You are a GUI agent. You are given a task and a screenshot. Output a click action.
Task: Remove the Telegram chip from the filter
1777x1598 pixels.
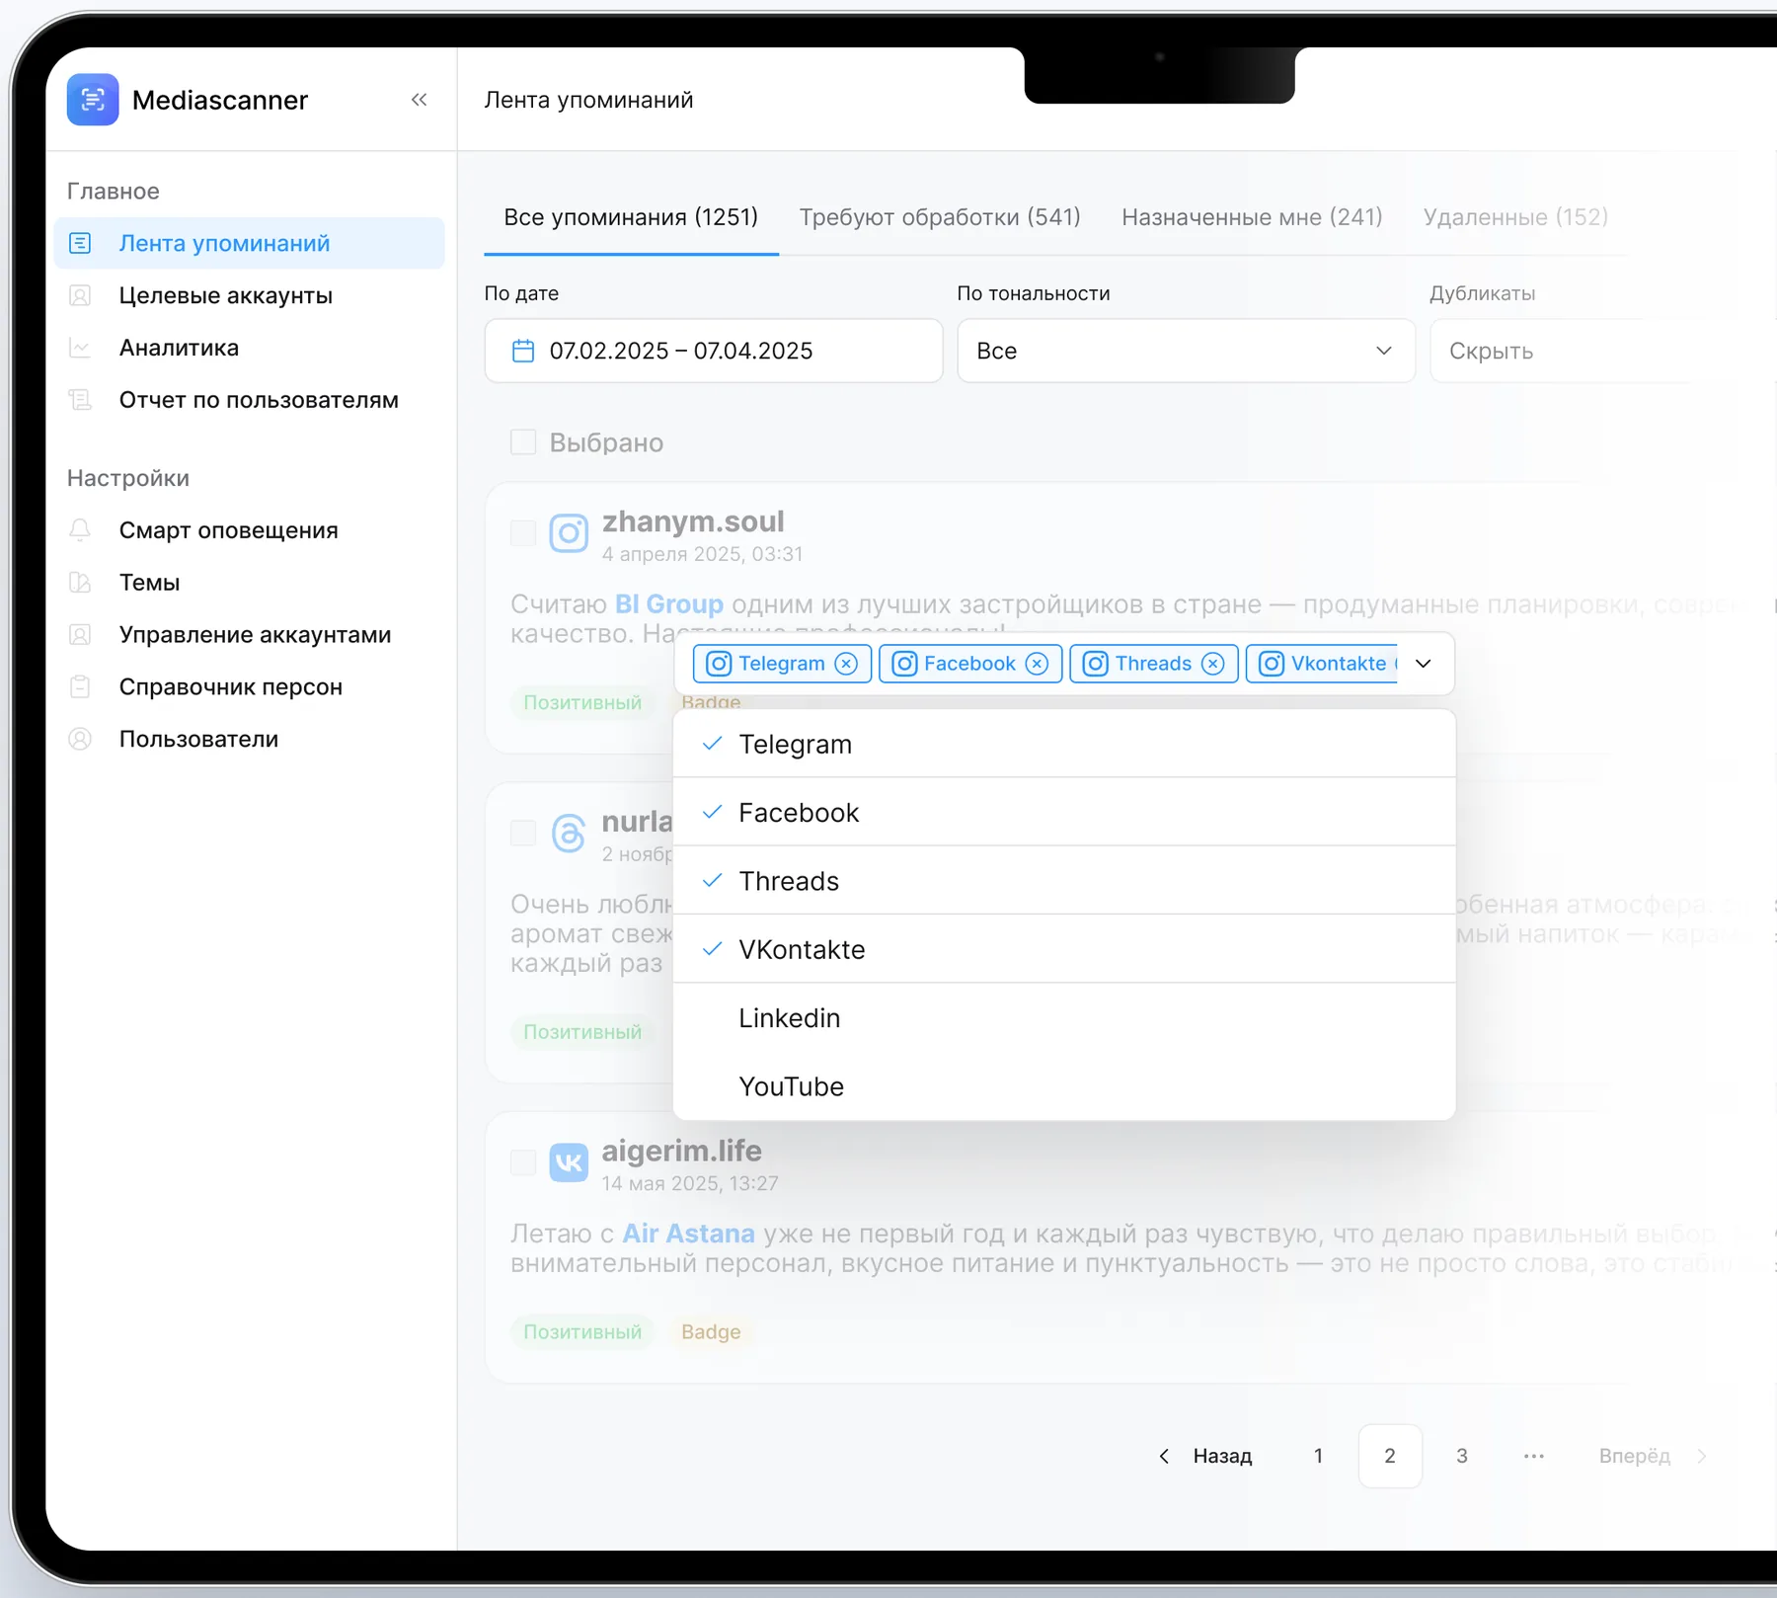[x=846, y=664]
